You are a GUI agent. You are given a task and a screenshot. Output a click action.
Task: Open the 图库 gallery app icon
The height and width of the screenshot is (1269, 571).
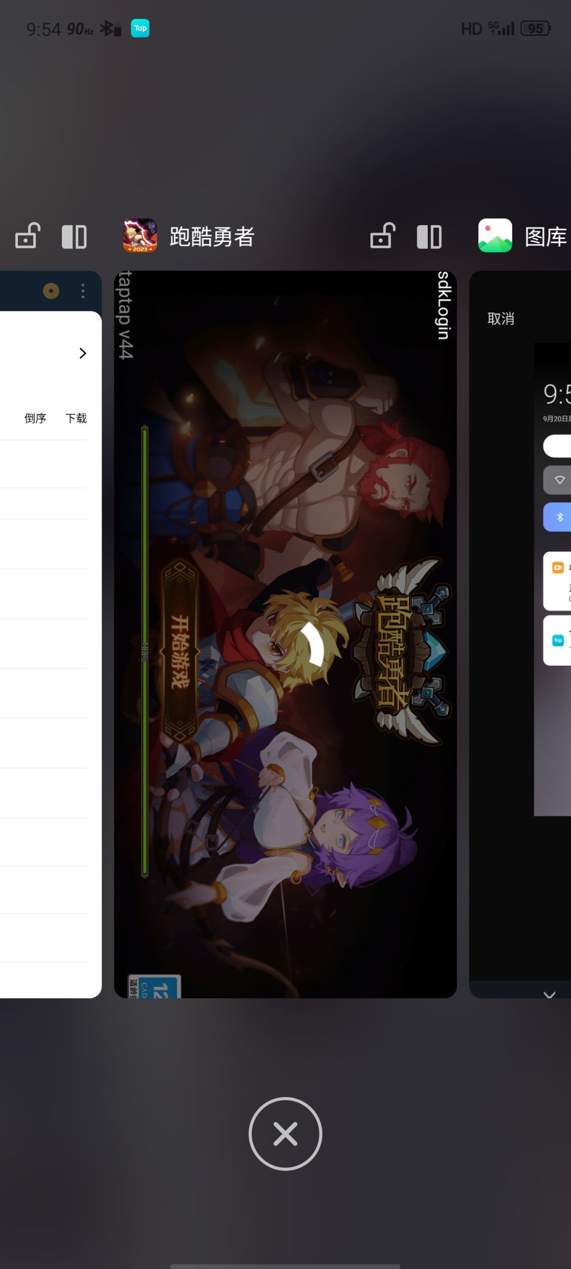coord(495,236)
